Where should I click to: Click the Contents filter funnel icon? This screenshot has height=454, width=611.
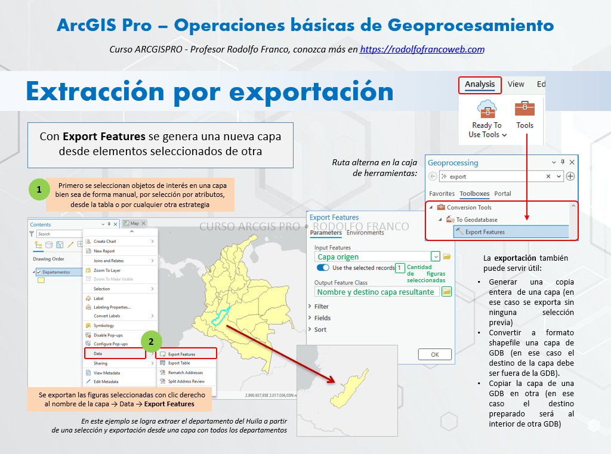(x=32, y=234)
